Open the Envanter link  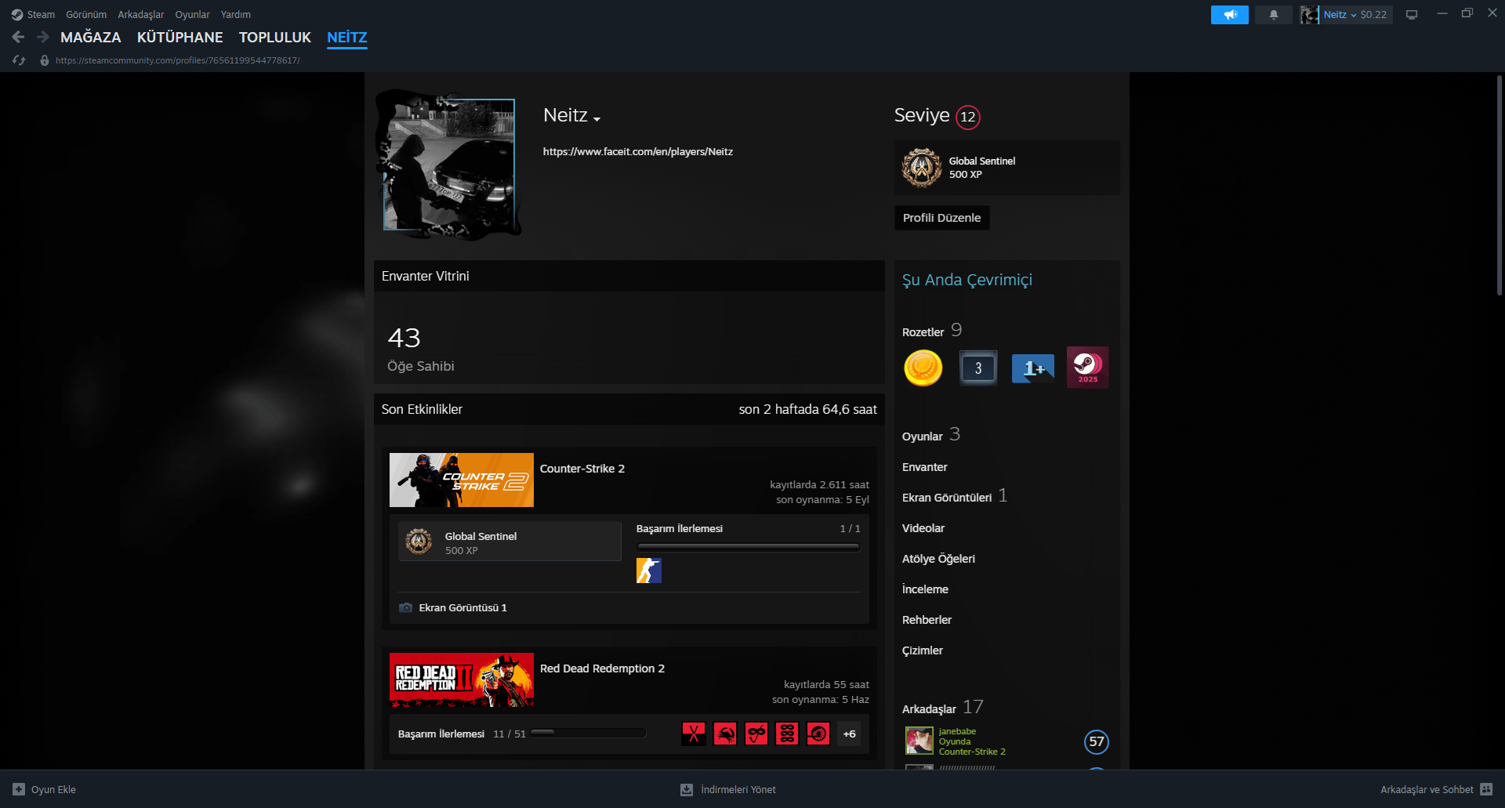pos(925,467)
